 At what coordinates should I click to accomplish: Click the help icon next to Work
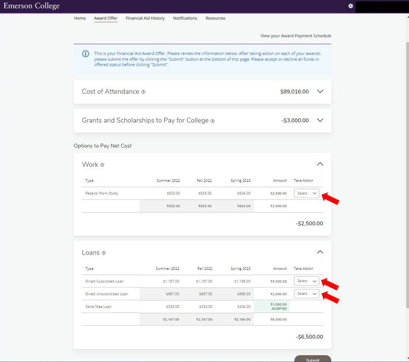[x=102, y=165]
